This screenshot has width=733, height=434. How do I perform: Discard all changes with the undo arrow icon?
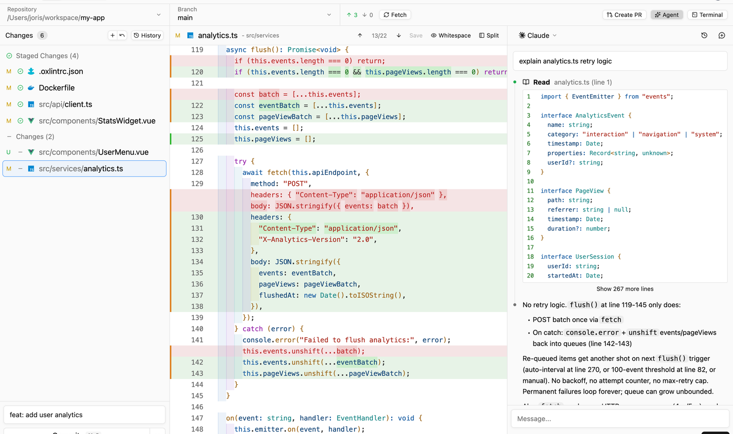(122, 36)
